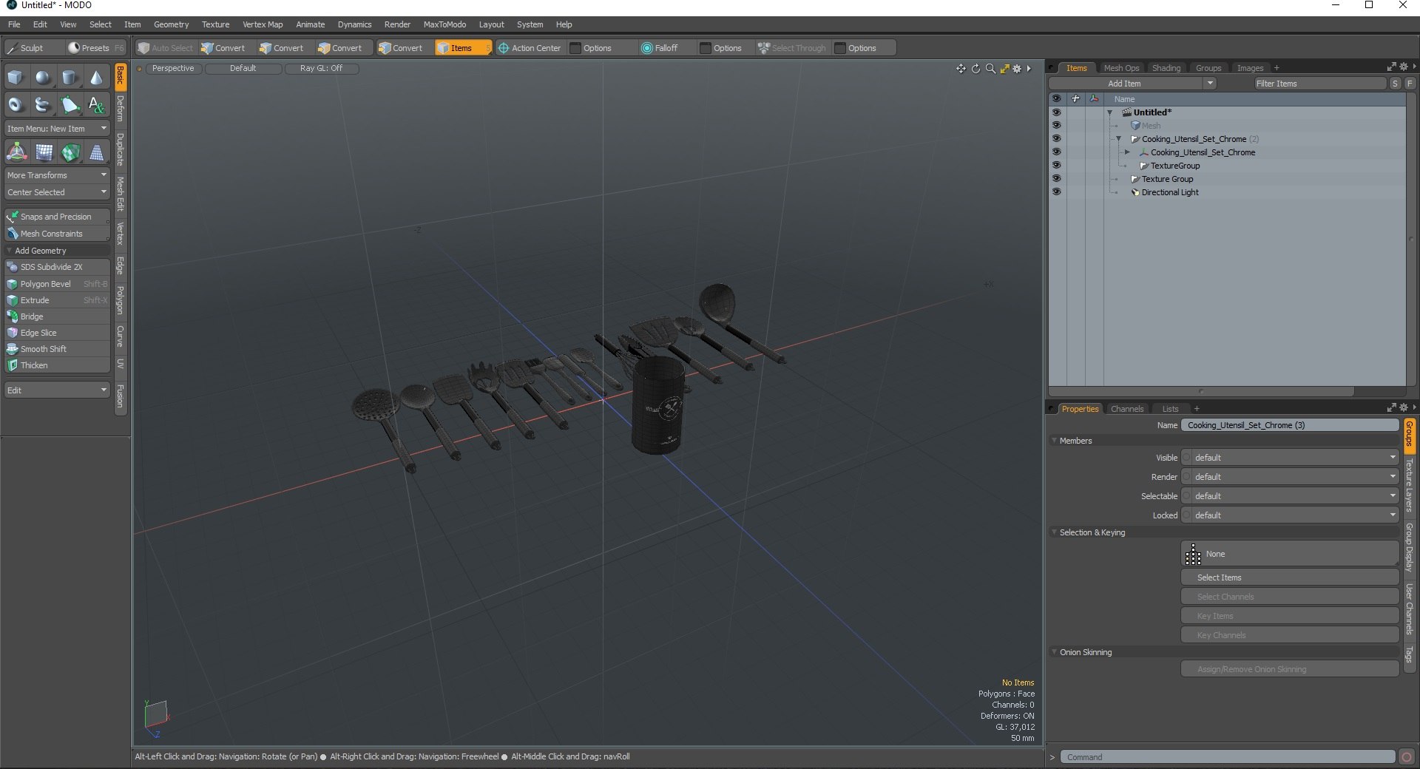Viewport: 1420px width, 769px height.
Task: Click the record button beside the Command field
Action: coord(1407,756)
